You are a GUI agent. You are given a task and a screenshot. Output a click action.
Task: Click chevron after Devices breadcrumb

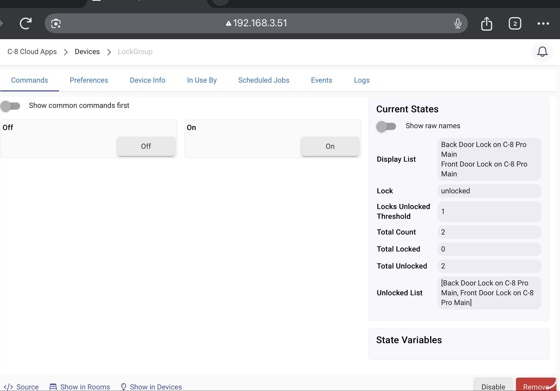pyautogui.click(x=109, y=52)
